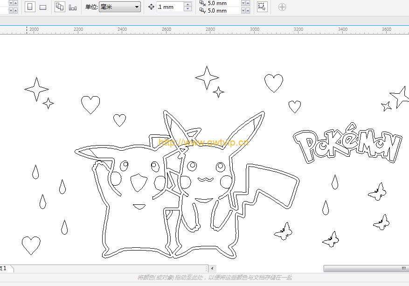Apply page layout to all pages
Viewport: 409px width, 286px height.
(x=60, y=7)
